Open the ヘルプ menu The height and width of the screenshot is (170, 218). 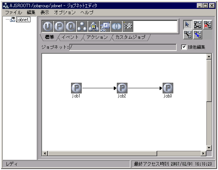point(87,13)
